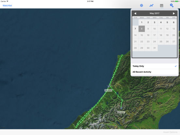Select May 5 in calendar
The width and height of the screenshot is (180, 135).
coord(167,22)
